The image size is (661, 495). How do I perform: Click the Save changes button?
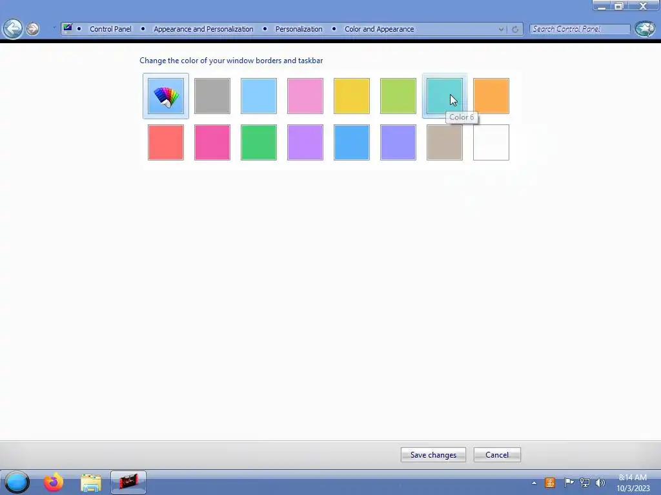click(433, 454)
